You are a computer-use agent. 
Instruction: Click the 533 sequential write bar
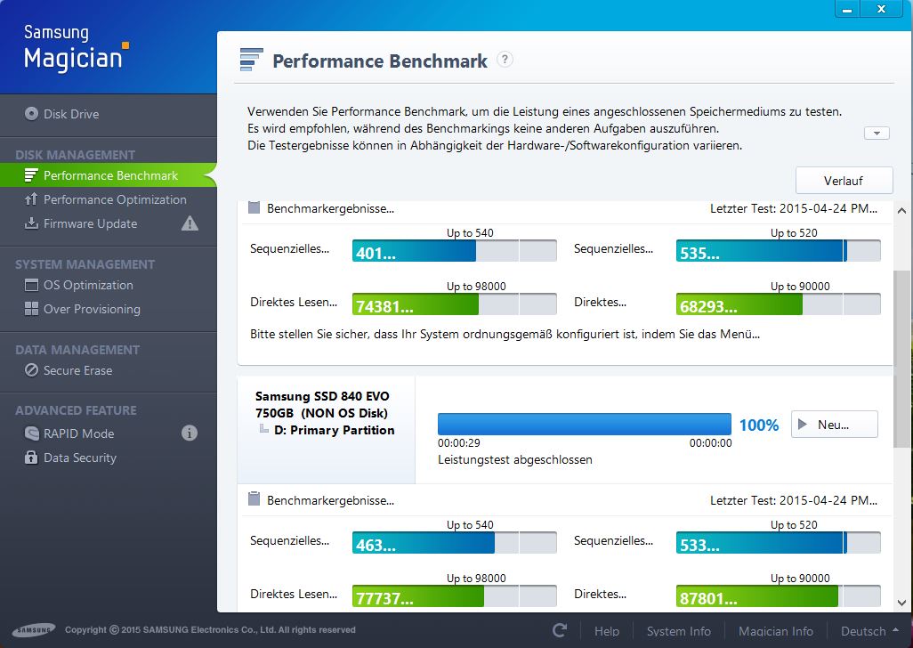point(778,543)
